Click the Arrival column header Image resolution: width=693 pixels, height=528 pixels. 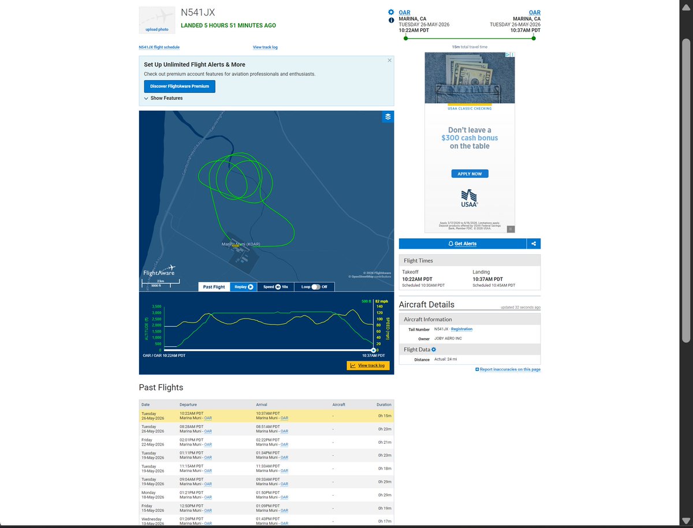point(262,405)
